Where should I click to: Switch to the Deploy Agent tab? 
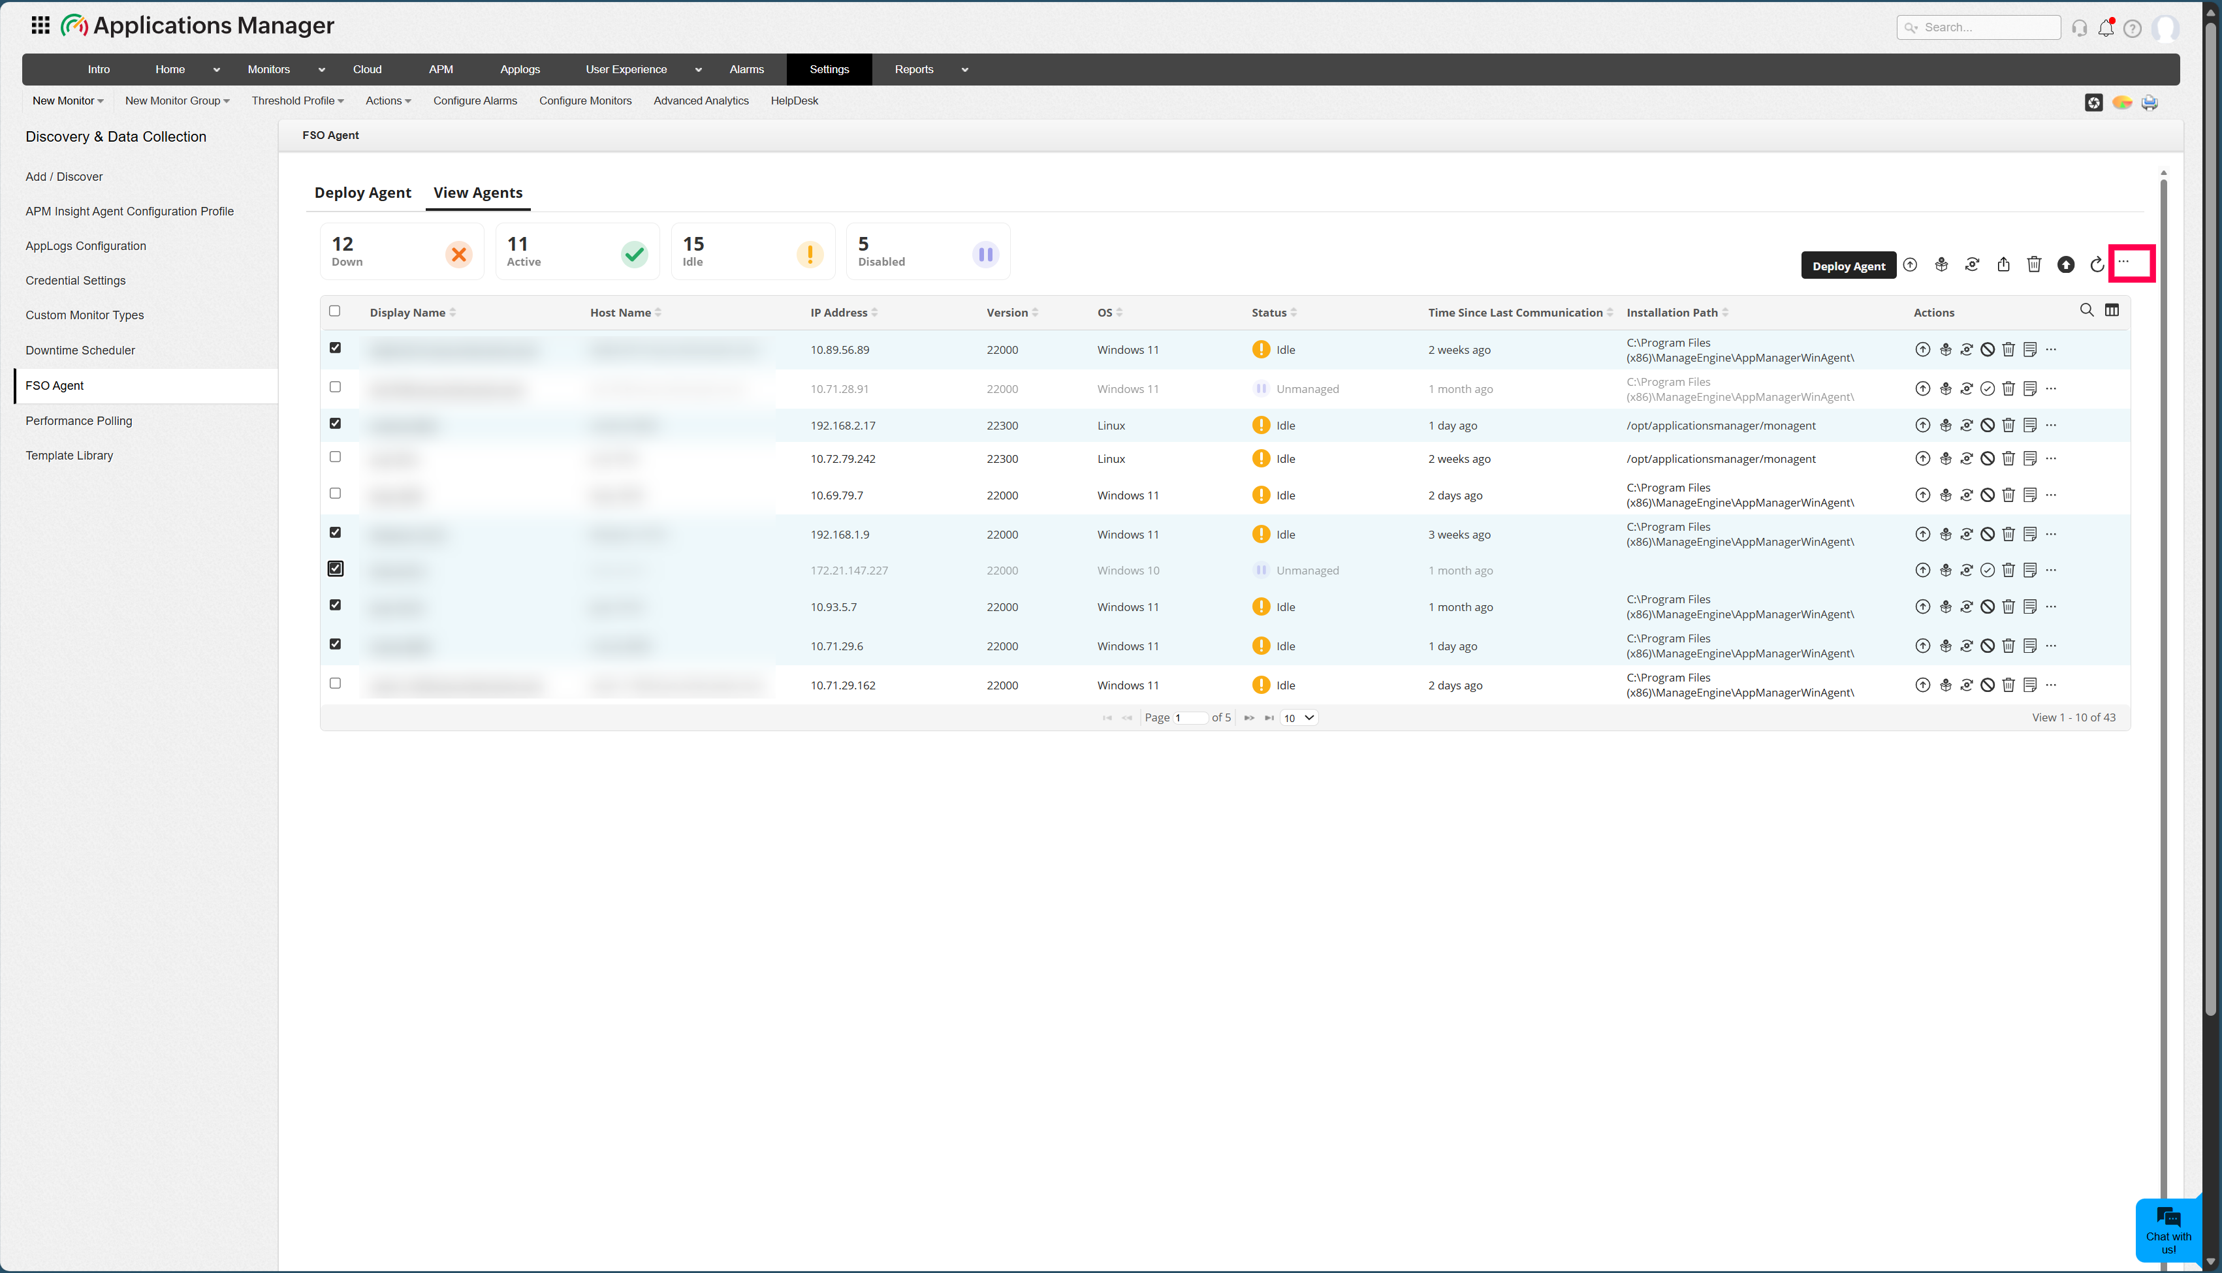(x=362, y=193)
